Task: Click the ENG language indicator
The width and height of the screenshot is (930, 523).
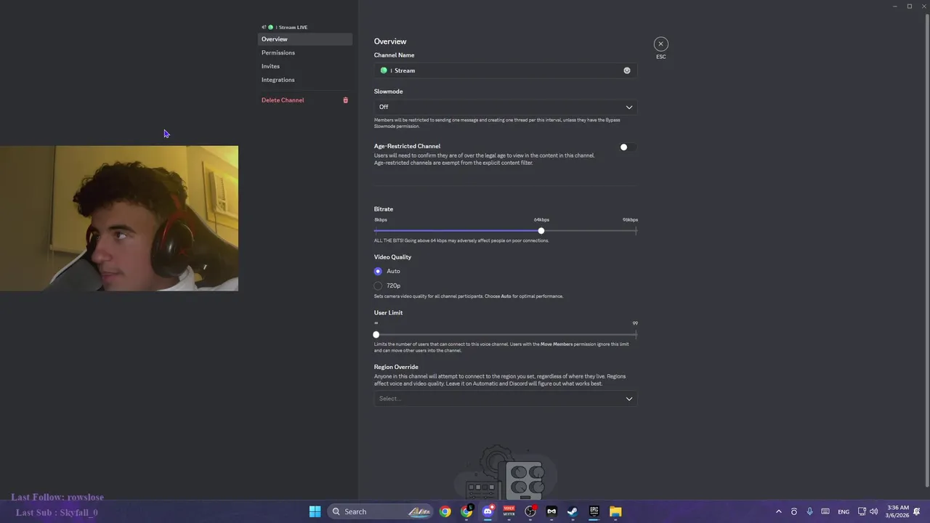Action: tap(844, 511)
